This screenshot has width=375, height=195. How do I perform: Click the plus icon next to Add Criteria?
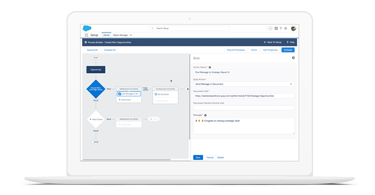[90, 119]
